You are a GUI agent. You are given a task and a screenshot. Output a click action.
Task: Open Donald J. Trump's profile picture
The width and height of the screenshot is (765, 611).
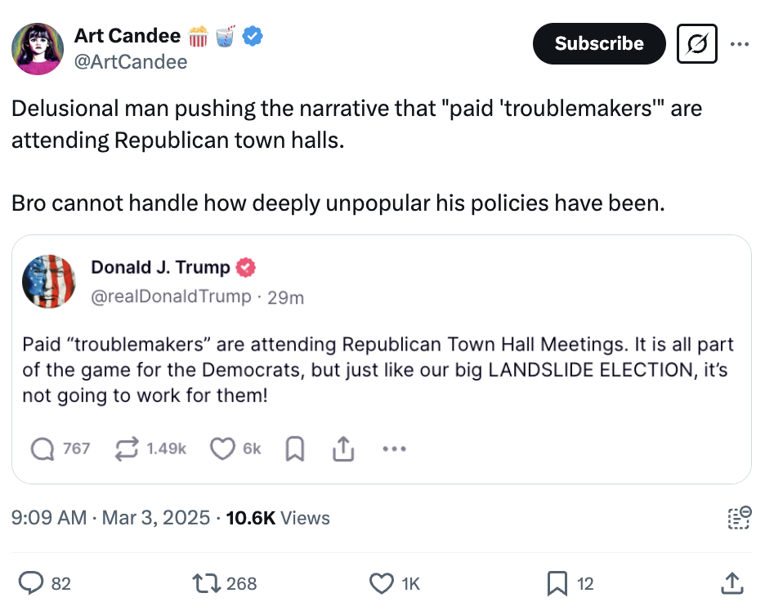tap(50, 281)
